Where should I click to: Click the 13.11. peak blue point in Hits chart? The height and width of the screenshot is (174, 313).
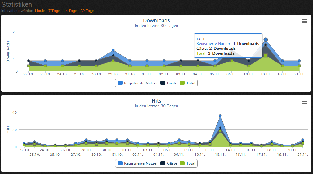pos(220,116)
